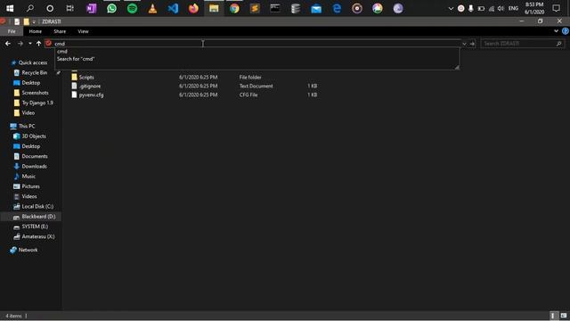Open the ENG language selector

[513, 8]
